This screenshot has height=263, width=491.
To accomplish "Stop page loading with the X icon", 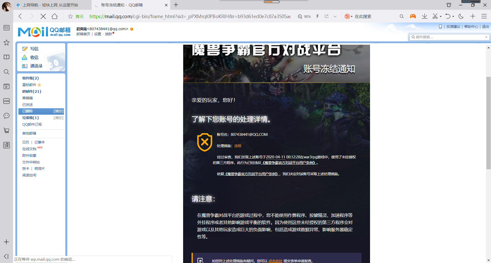I will pos(43,16).
